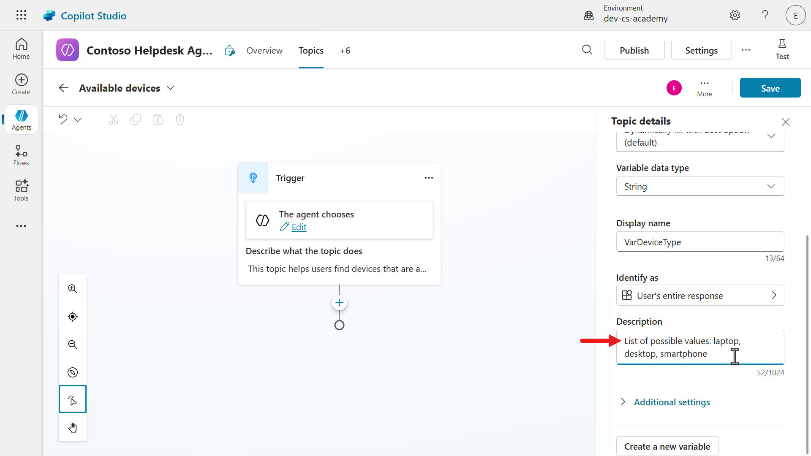Image resolution: width=811 pixels, height=456 pixels.
Task: Click the undo arrow icon
Action: pyautogui.click(x=63, y=119)
